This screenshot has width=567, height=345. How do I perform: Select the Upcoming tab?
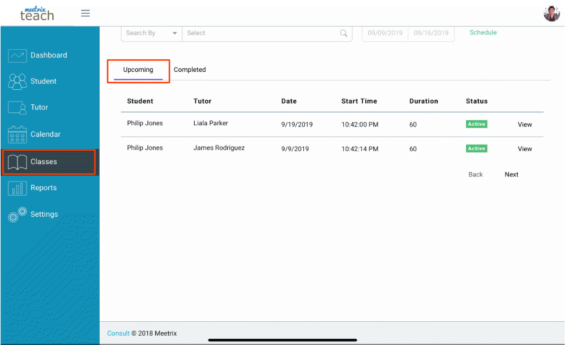click(x=137, y=69)
